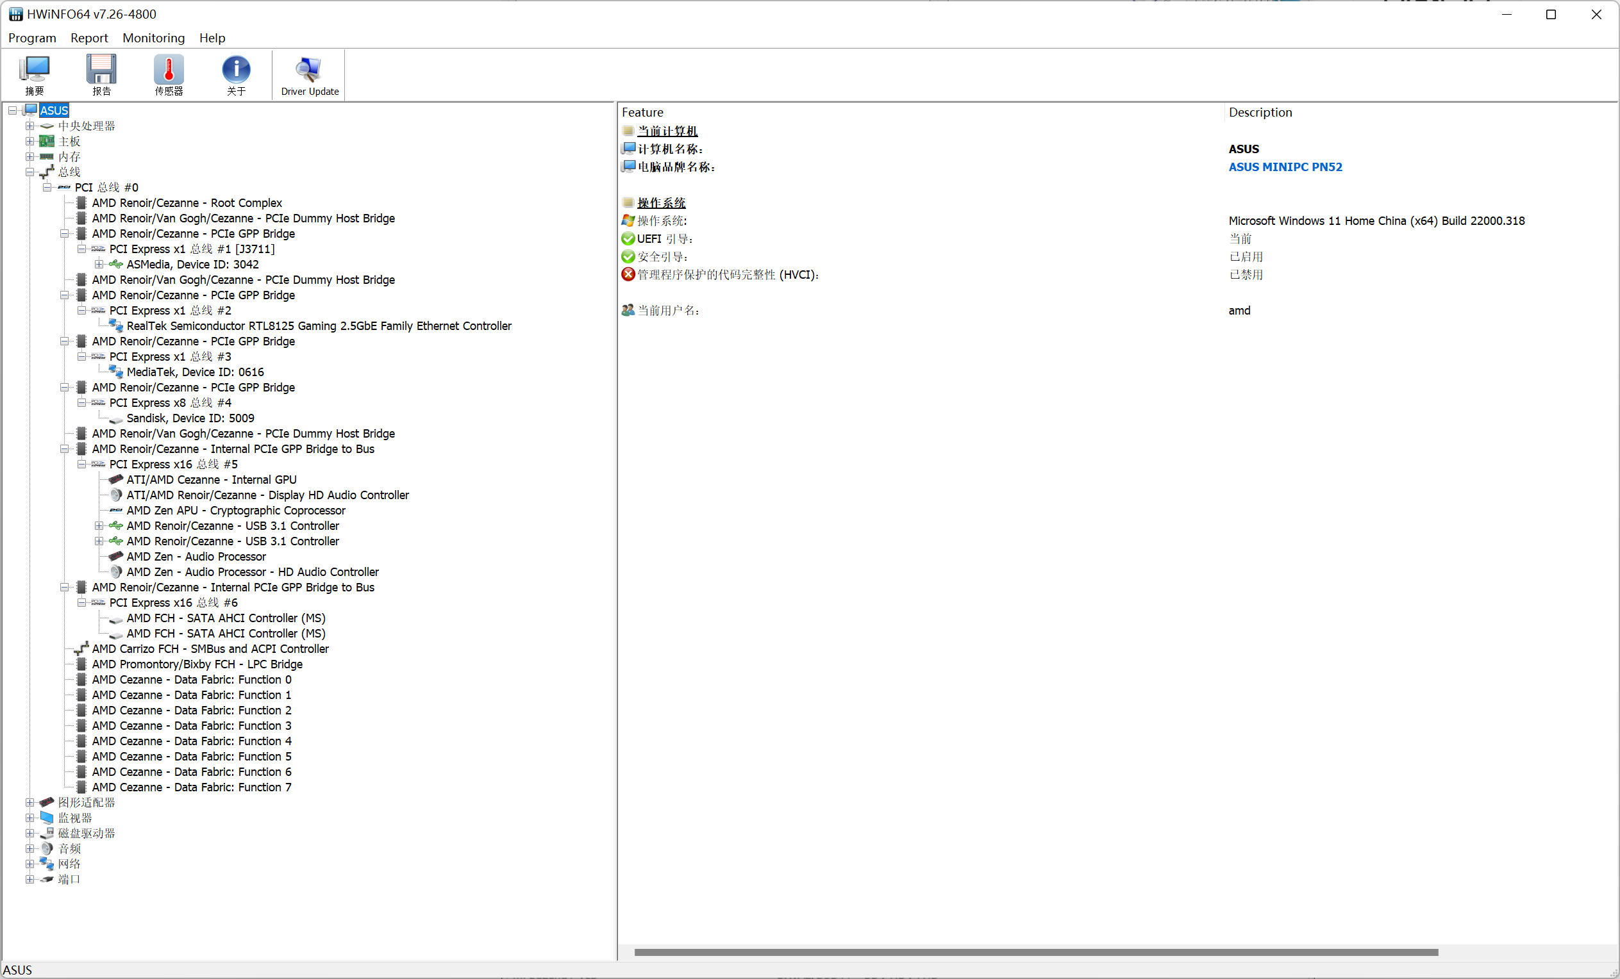Click the Sandisk Device ID 5009 drive icon

tap(115, 418)
